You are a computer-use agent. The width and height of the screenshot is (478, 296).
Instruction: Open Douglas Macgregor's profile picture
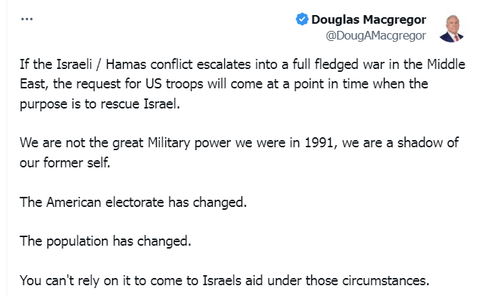pyautogui.click(x=450, y=27)
